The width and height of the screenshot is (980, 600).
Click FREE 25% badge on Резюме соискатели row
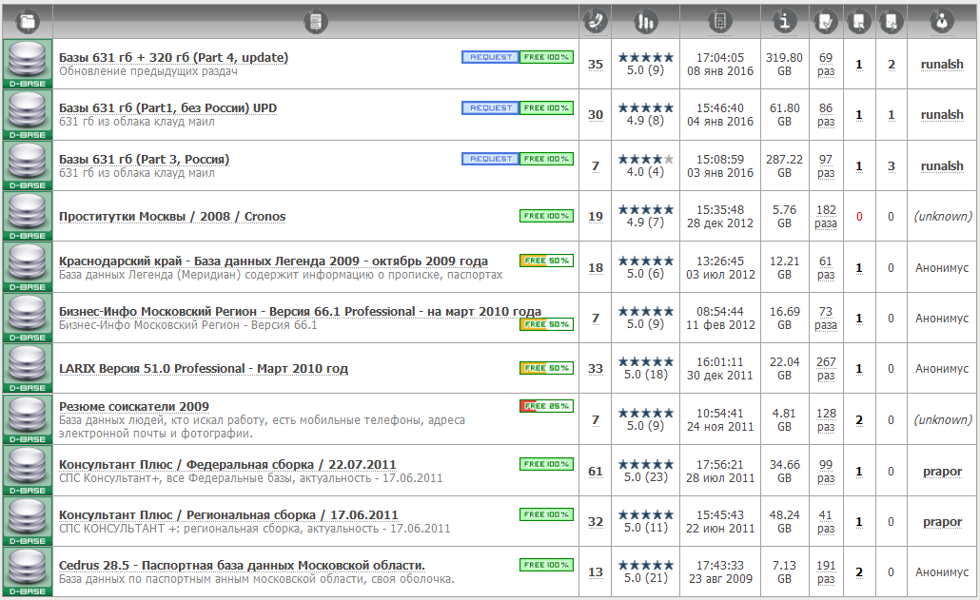click(546, 406)
